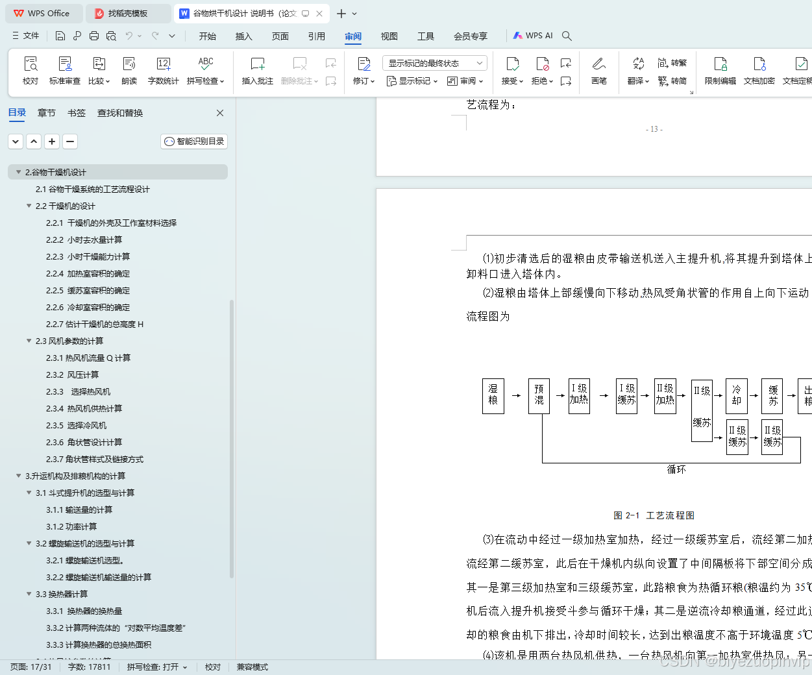
Task: Collapse the 3.3 换热器计算 outline node
Action: tap(29, 594)
